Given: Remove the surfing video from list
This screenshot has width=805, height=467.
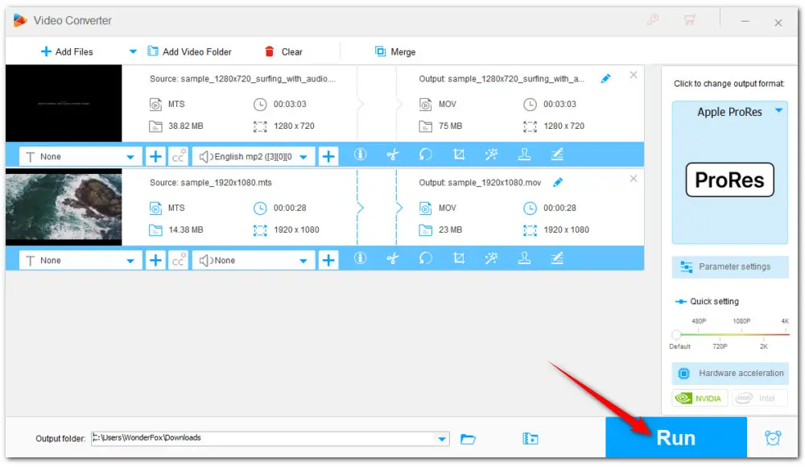Looking at the screenshot, I should point(634,75).
